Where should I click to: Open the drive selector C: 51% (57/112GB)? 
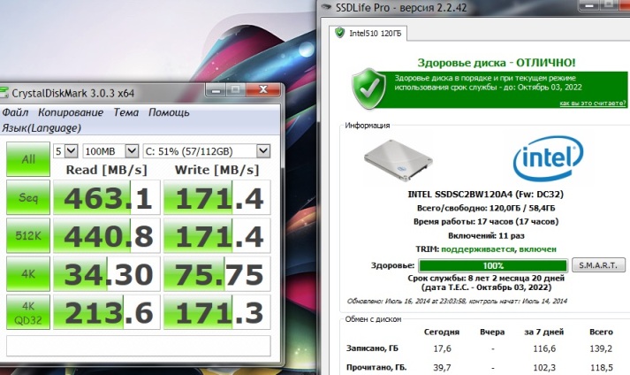click(207, 151)
